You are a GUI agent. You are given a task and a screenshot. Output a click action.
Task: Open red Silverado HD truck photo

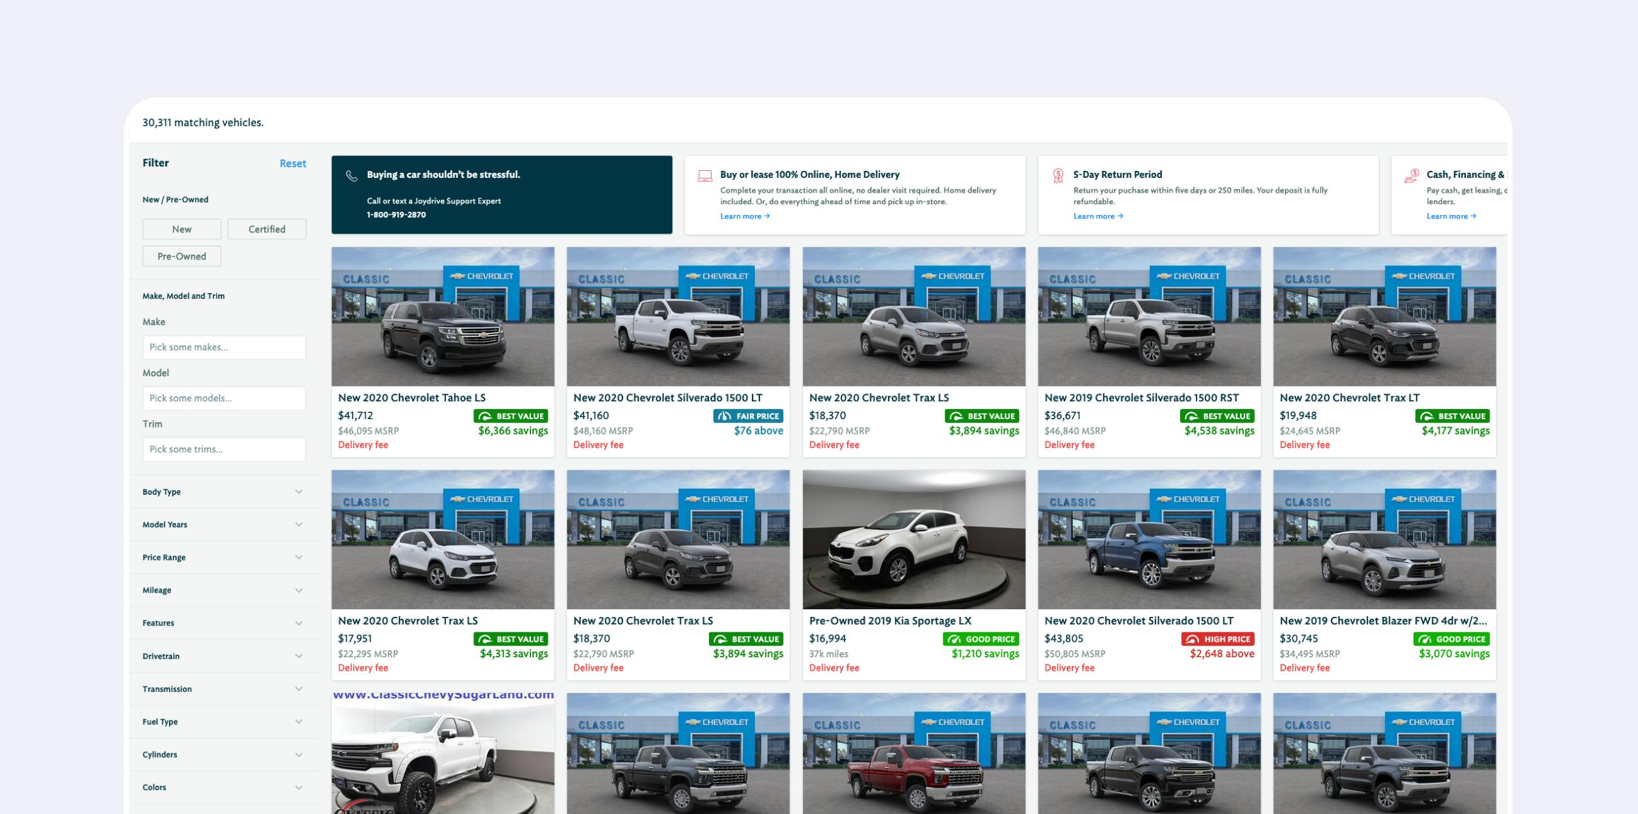tap(914, 753)
